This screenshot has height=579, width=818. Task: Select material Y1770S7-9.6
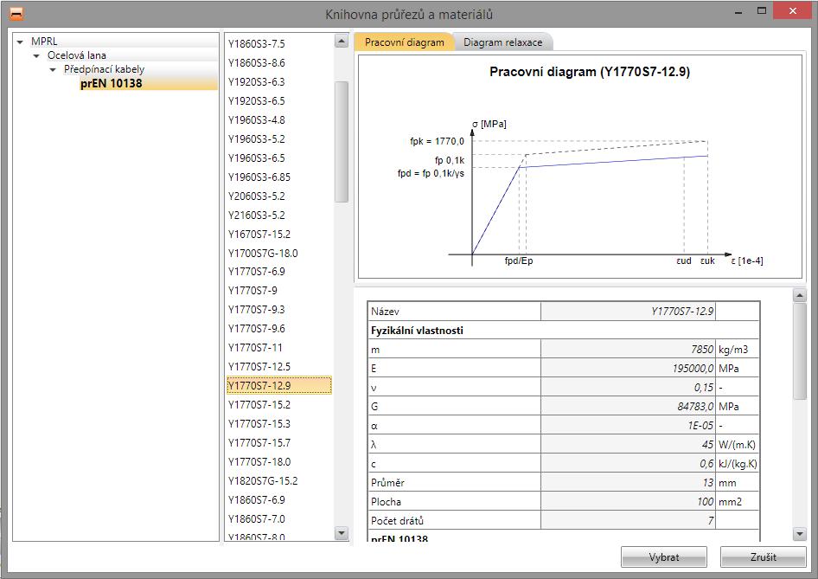pyautogui.click(x=257, y=328)
